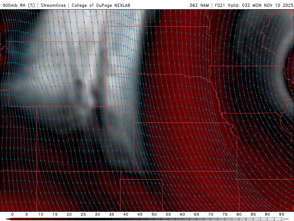Click the colorbar label "60"

pyautogui.click(x=182, y=214)
